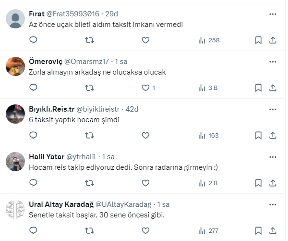
Task: Retweet Ömeroviç's tweet
Action: [89, 88]
